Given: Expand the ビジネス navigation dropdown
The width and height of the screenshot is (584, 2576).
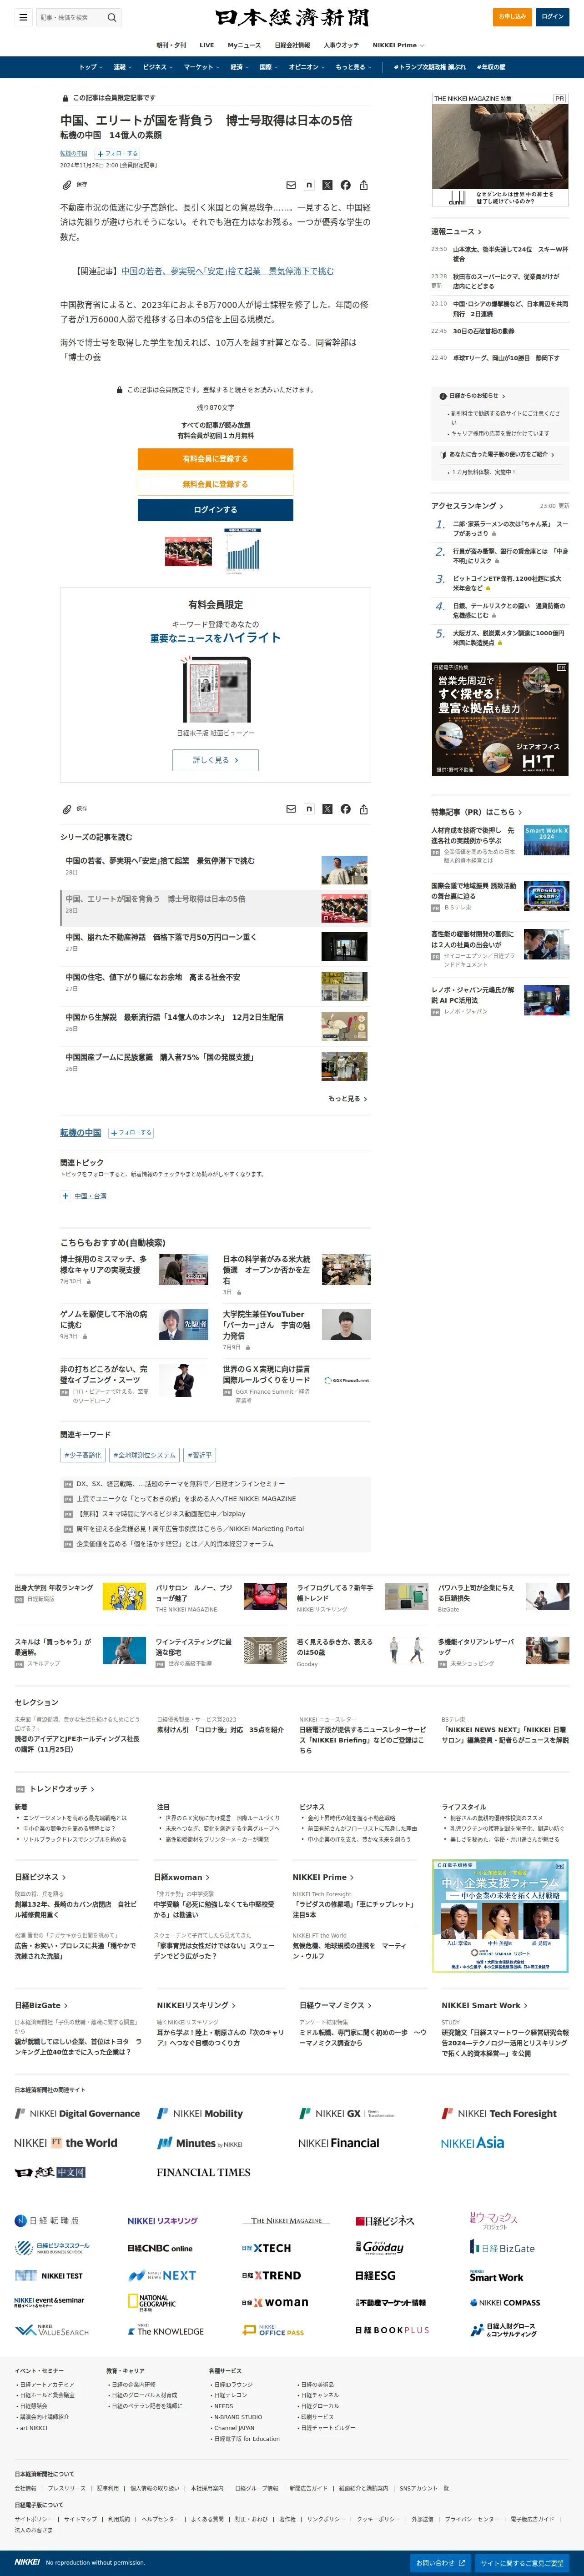Looking at the screenshot, I should coord(157,67).
